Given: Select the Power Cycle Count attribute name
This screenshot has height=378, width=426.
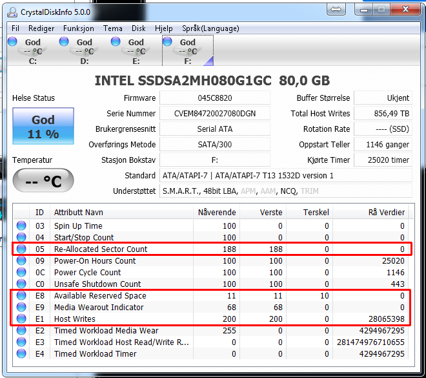Looking at the screenshot, I should 88,273.
